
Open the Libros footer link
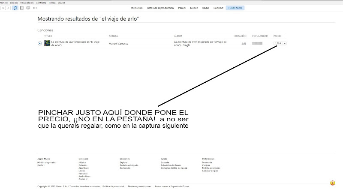coord(81,171)
